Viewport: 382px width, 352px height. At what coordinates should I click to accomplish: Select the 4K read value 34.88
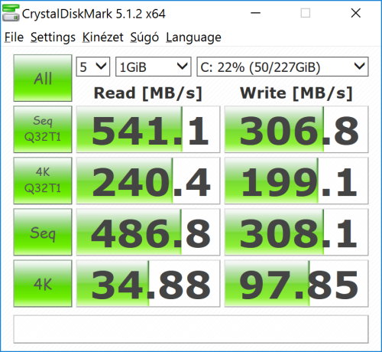[x=148, y=283]
